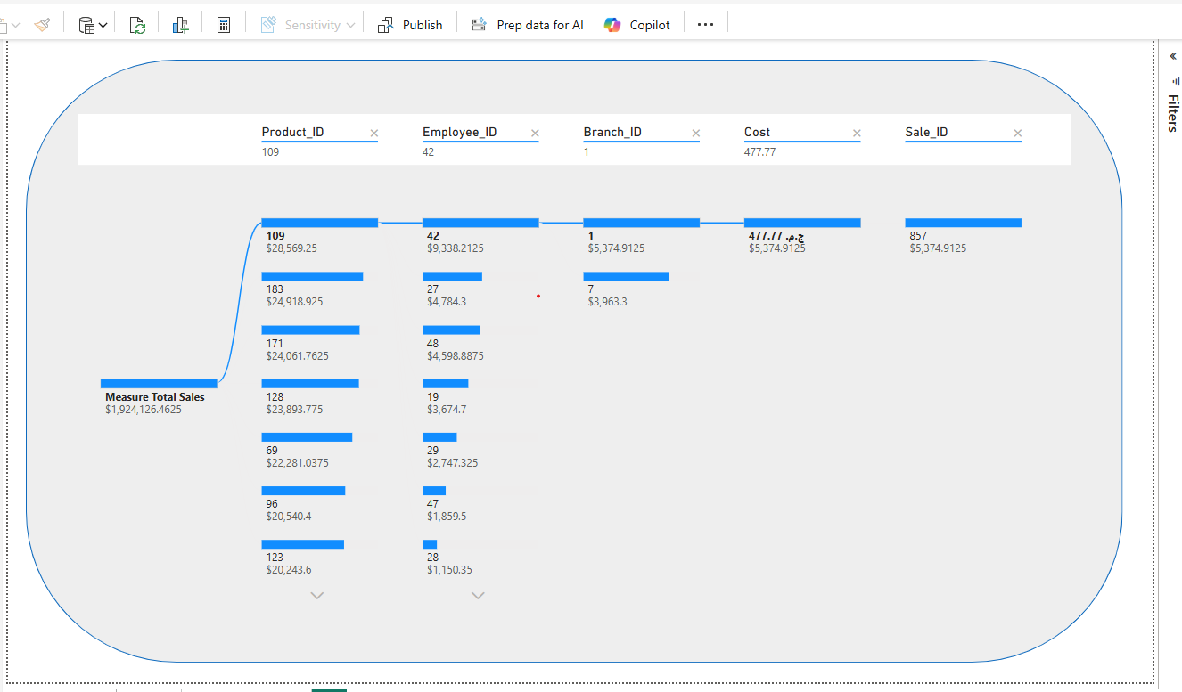The image size is (1182, 692).
Task: Click the Refresh data icon
Action: [x=137, y=25]
